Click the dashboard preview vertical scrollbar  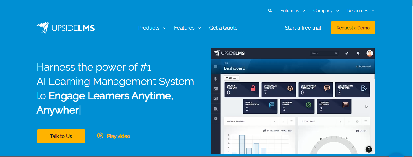pos(375,76)
